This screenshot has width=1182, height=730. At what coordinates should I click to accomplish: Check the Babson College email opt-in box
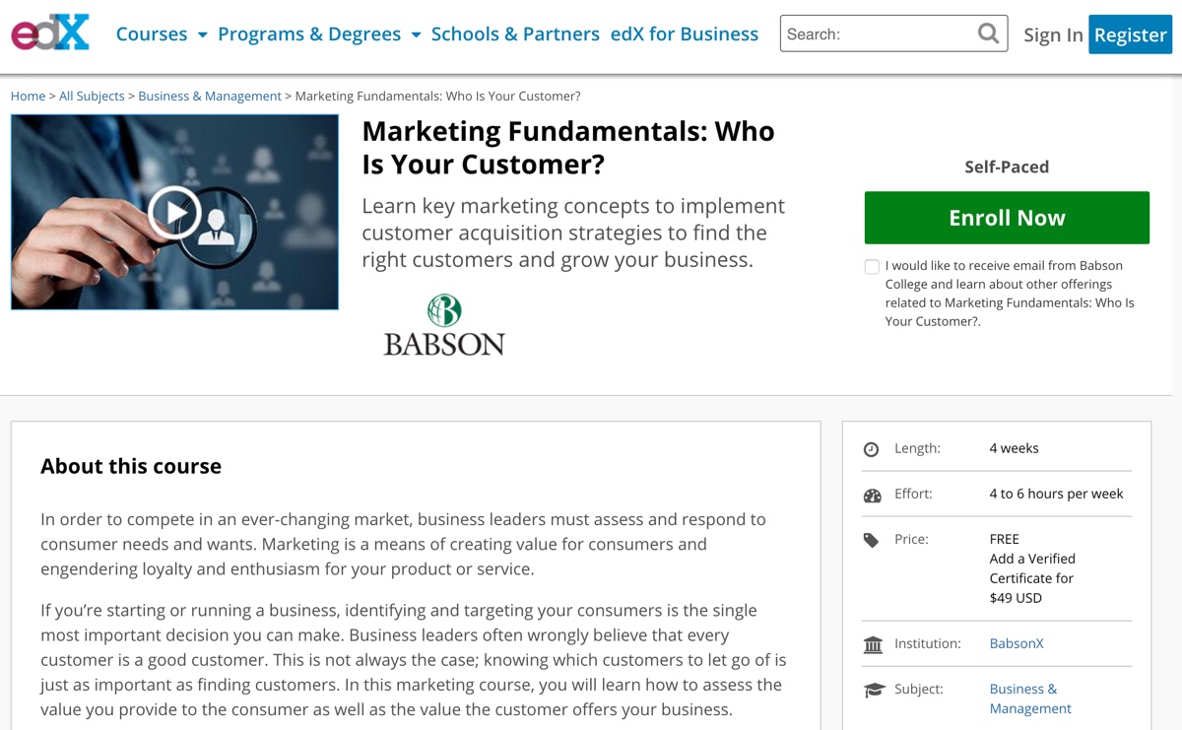(x=871, y=266)
